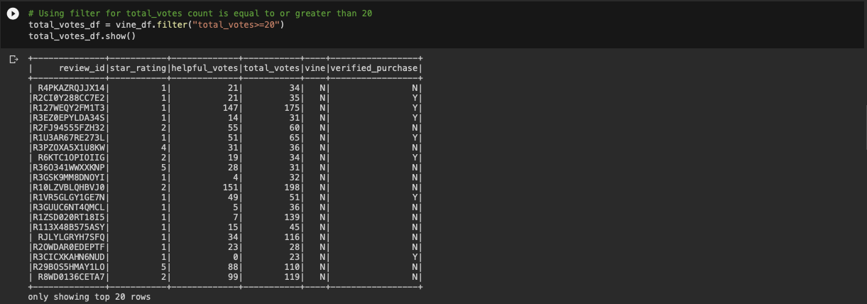Click review ID R3GUUC6NT4QMCL
The image size is (867, 304).
tap(69, 207)
